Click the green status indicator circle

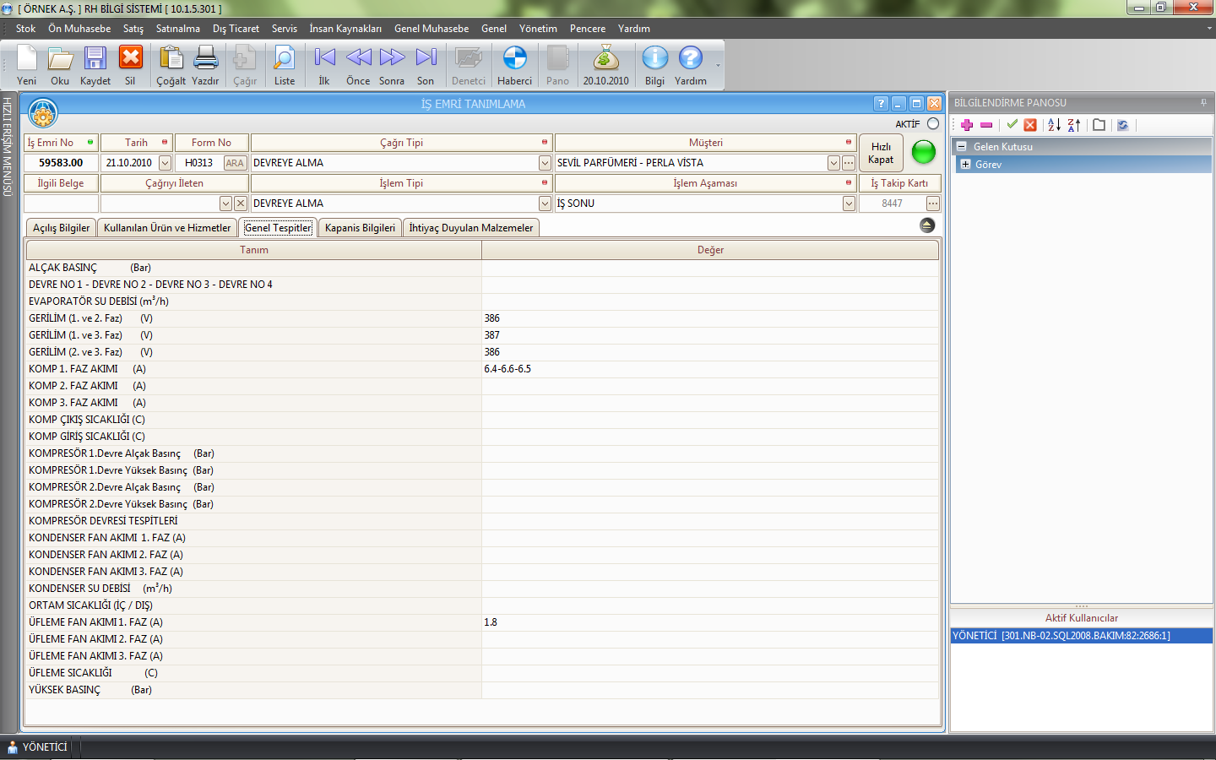924,152
